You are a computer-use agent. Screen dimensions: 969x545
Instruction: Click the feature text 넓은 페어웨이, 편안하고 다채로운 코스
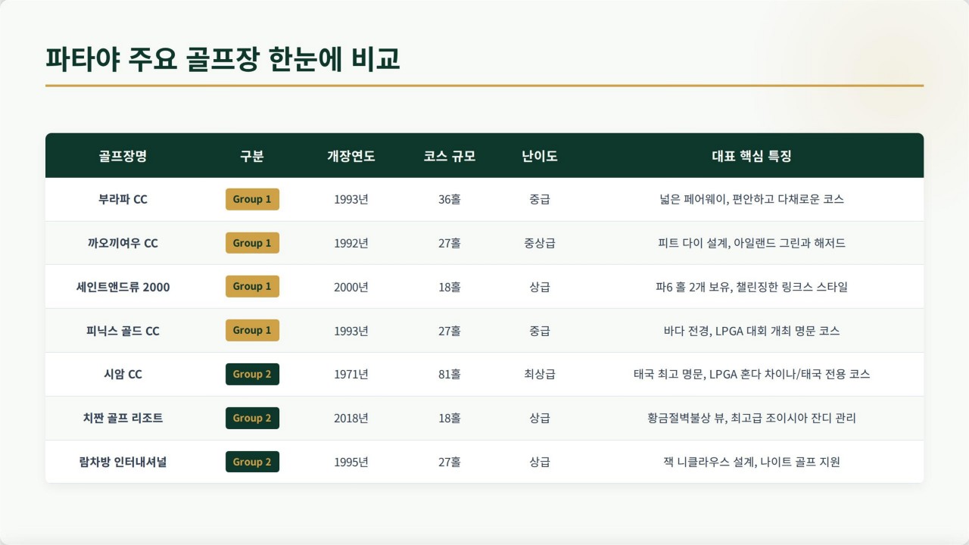(752, 200)
